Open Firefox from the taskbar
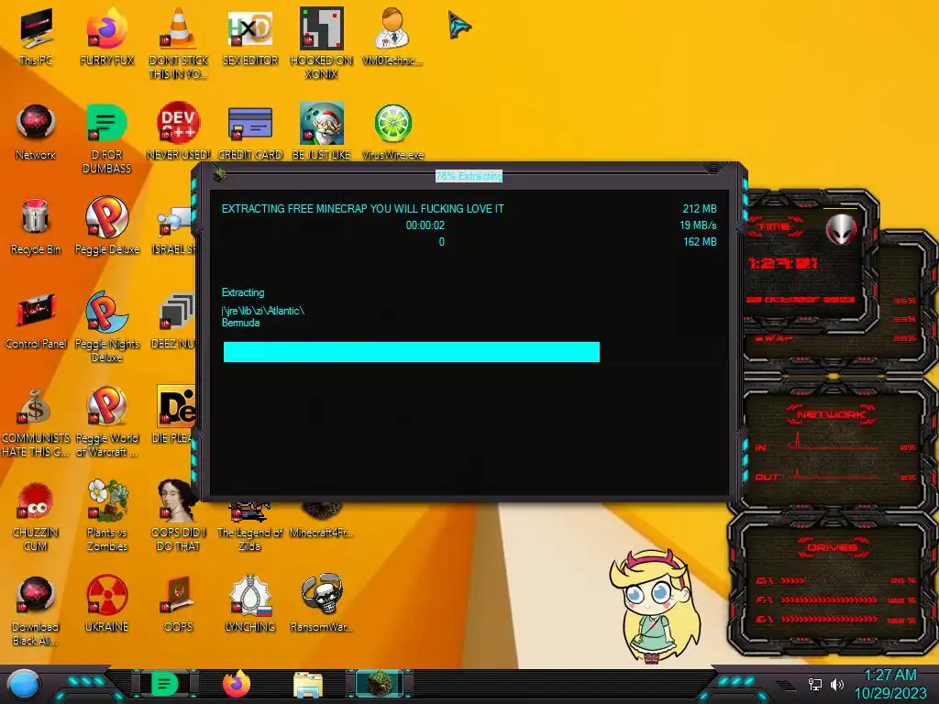The height and width of the screenshot is (704, 939). pyautogui.click(x=237, y=684)
